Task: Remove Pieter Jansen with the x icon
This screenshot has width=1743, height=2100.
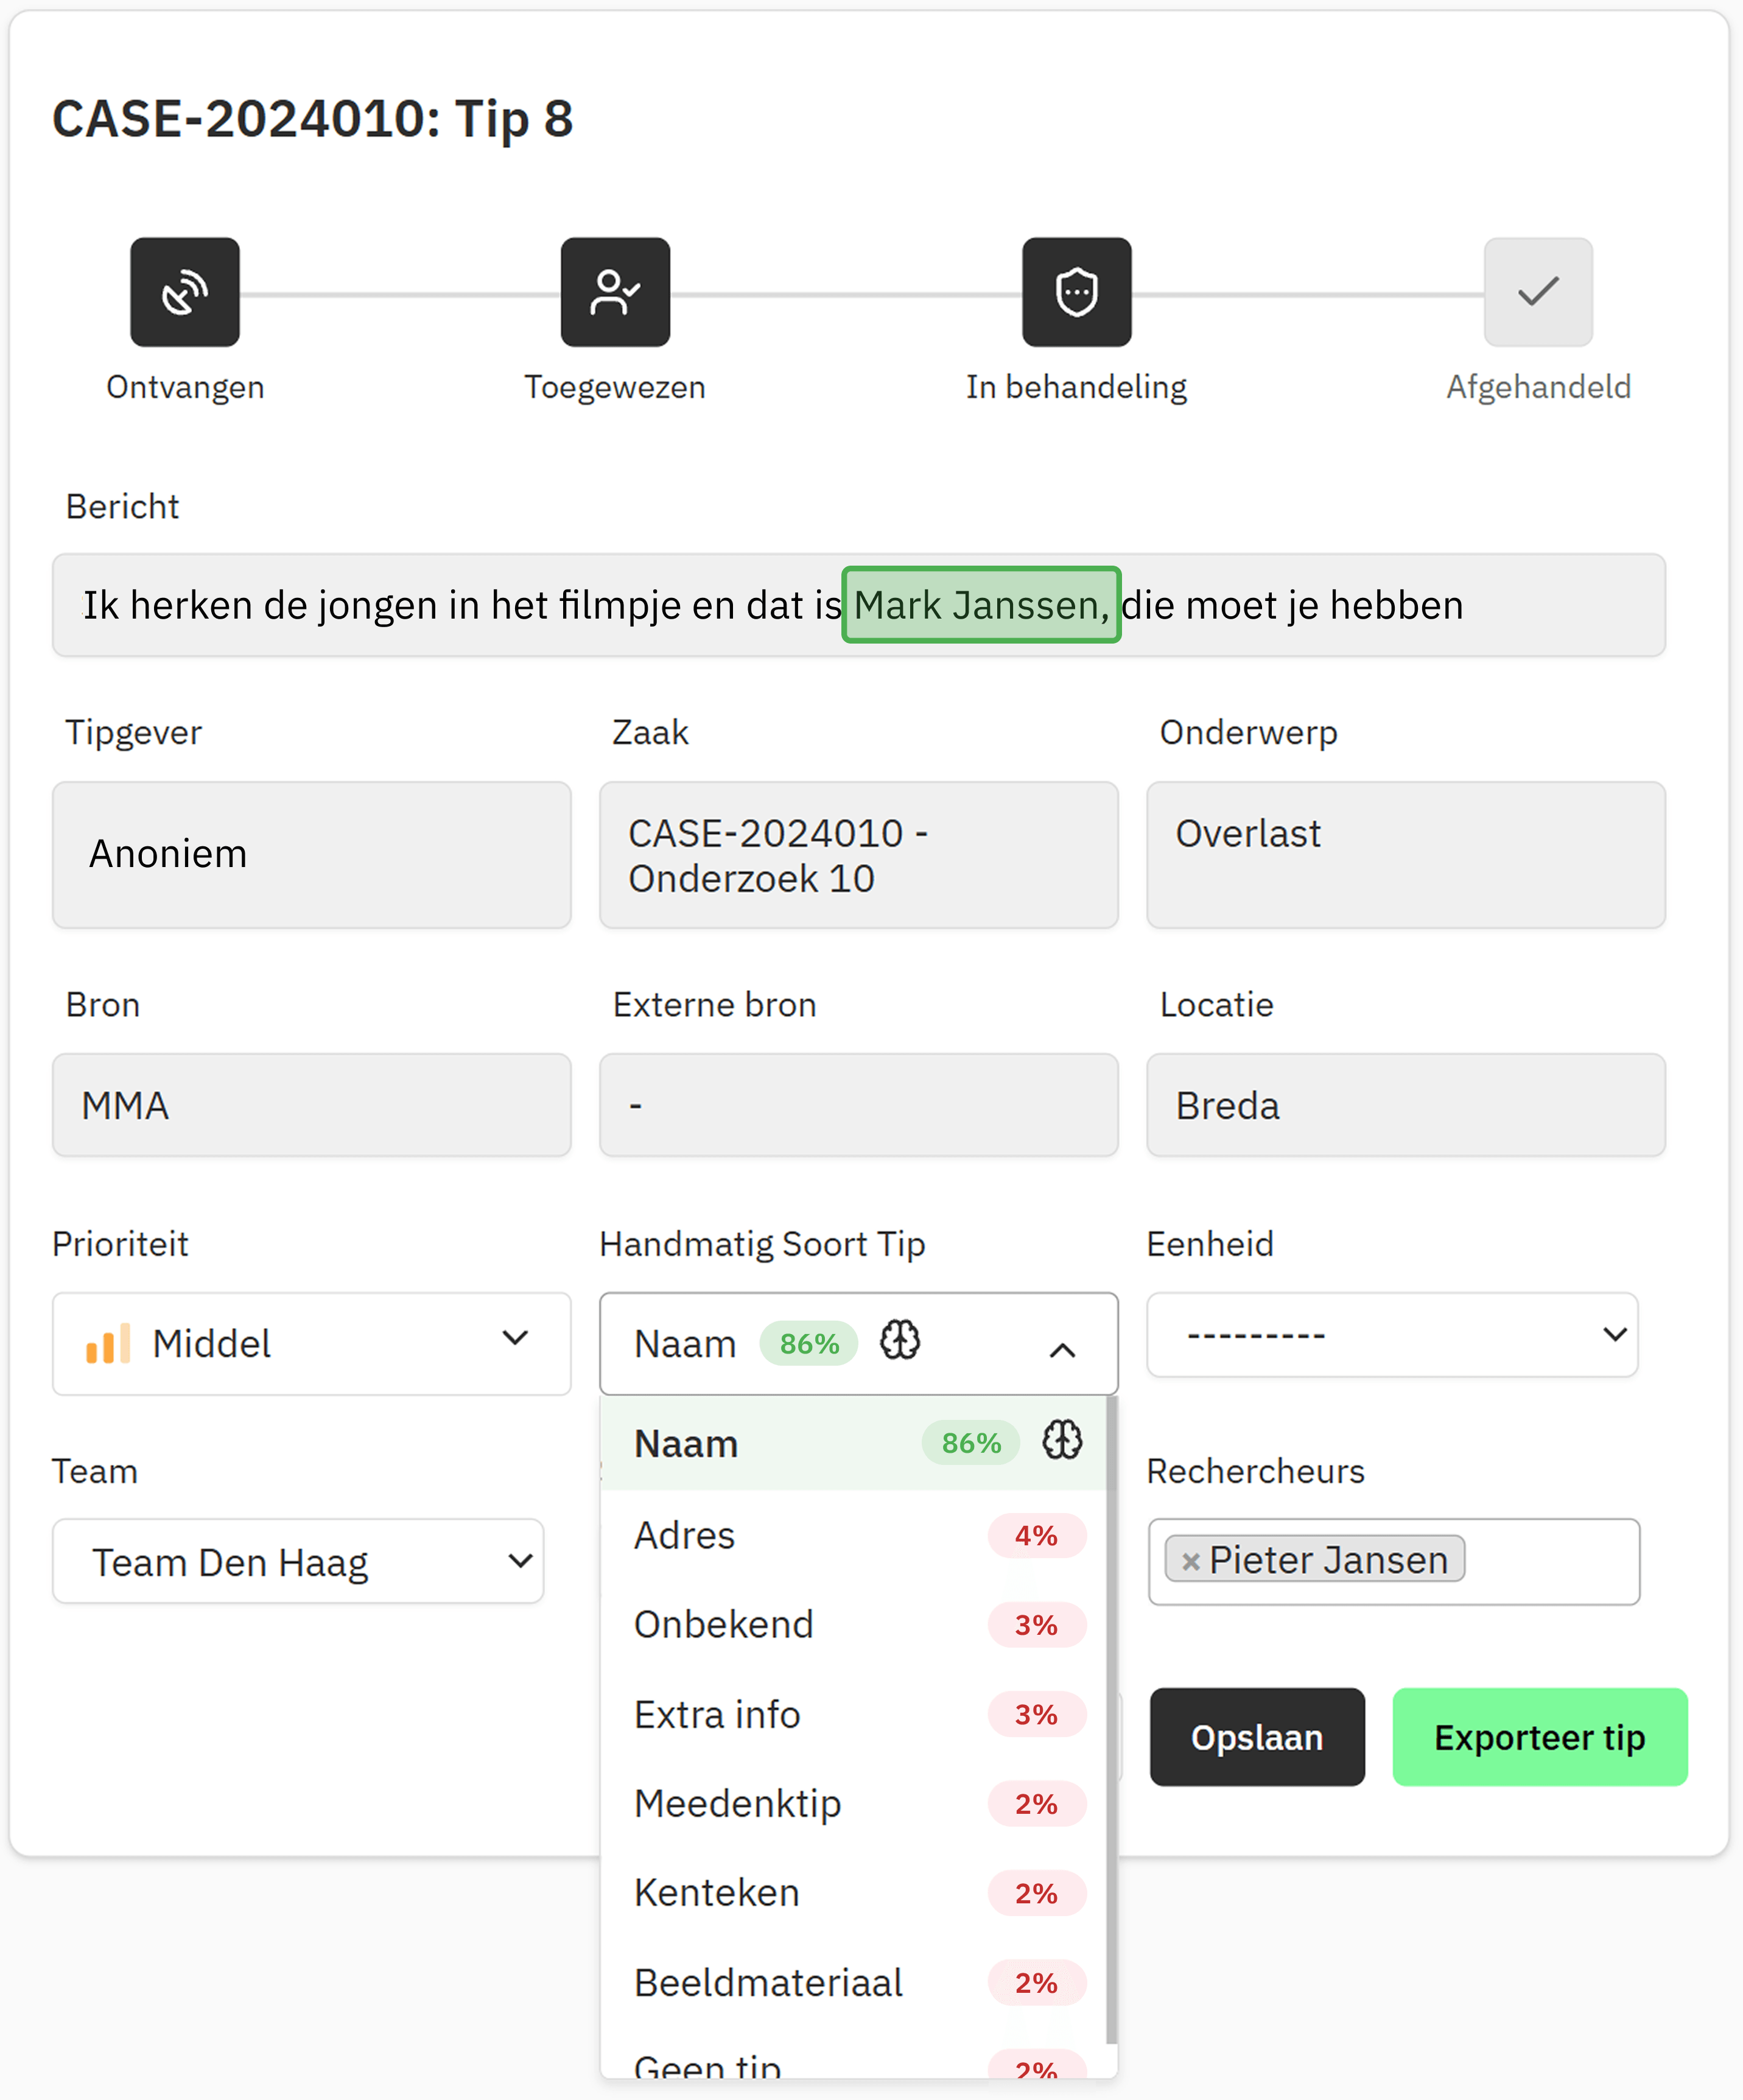Action: 1190,1561
